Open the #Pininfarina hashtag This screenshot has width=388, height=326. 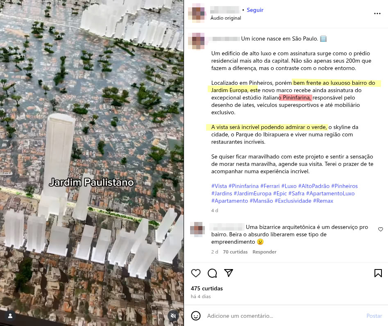tap(243, 186)
